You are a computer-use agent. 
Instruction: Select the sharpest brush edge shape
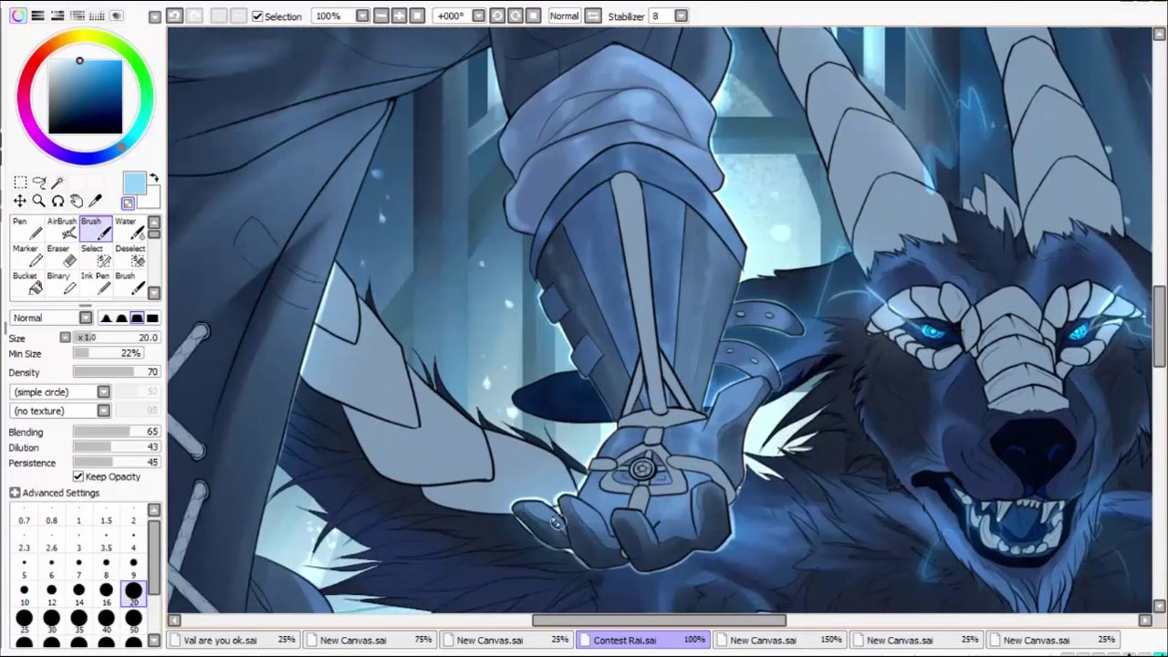click(x=106, y=318)
